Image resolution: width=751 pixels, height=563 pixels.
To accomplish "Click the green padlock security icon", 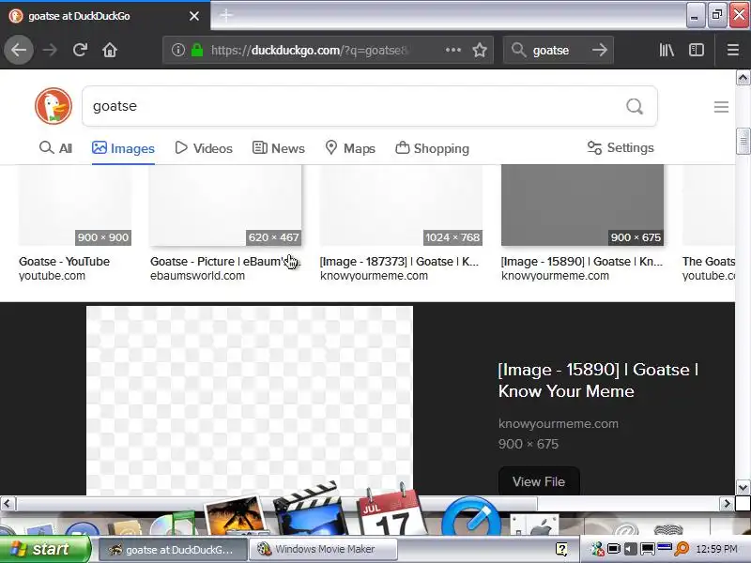I will click(197, 50).
